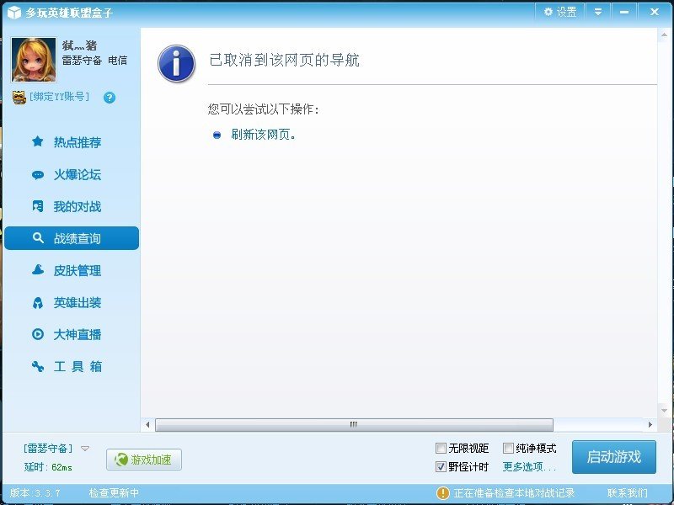Click the 刷新该网页 refresh link

tap(263, 134)
